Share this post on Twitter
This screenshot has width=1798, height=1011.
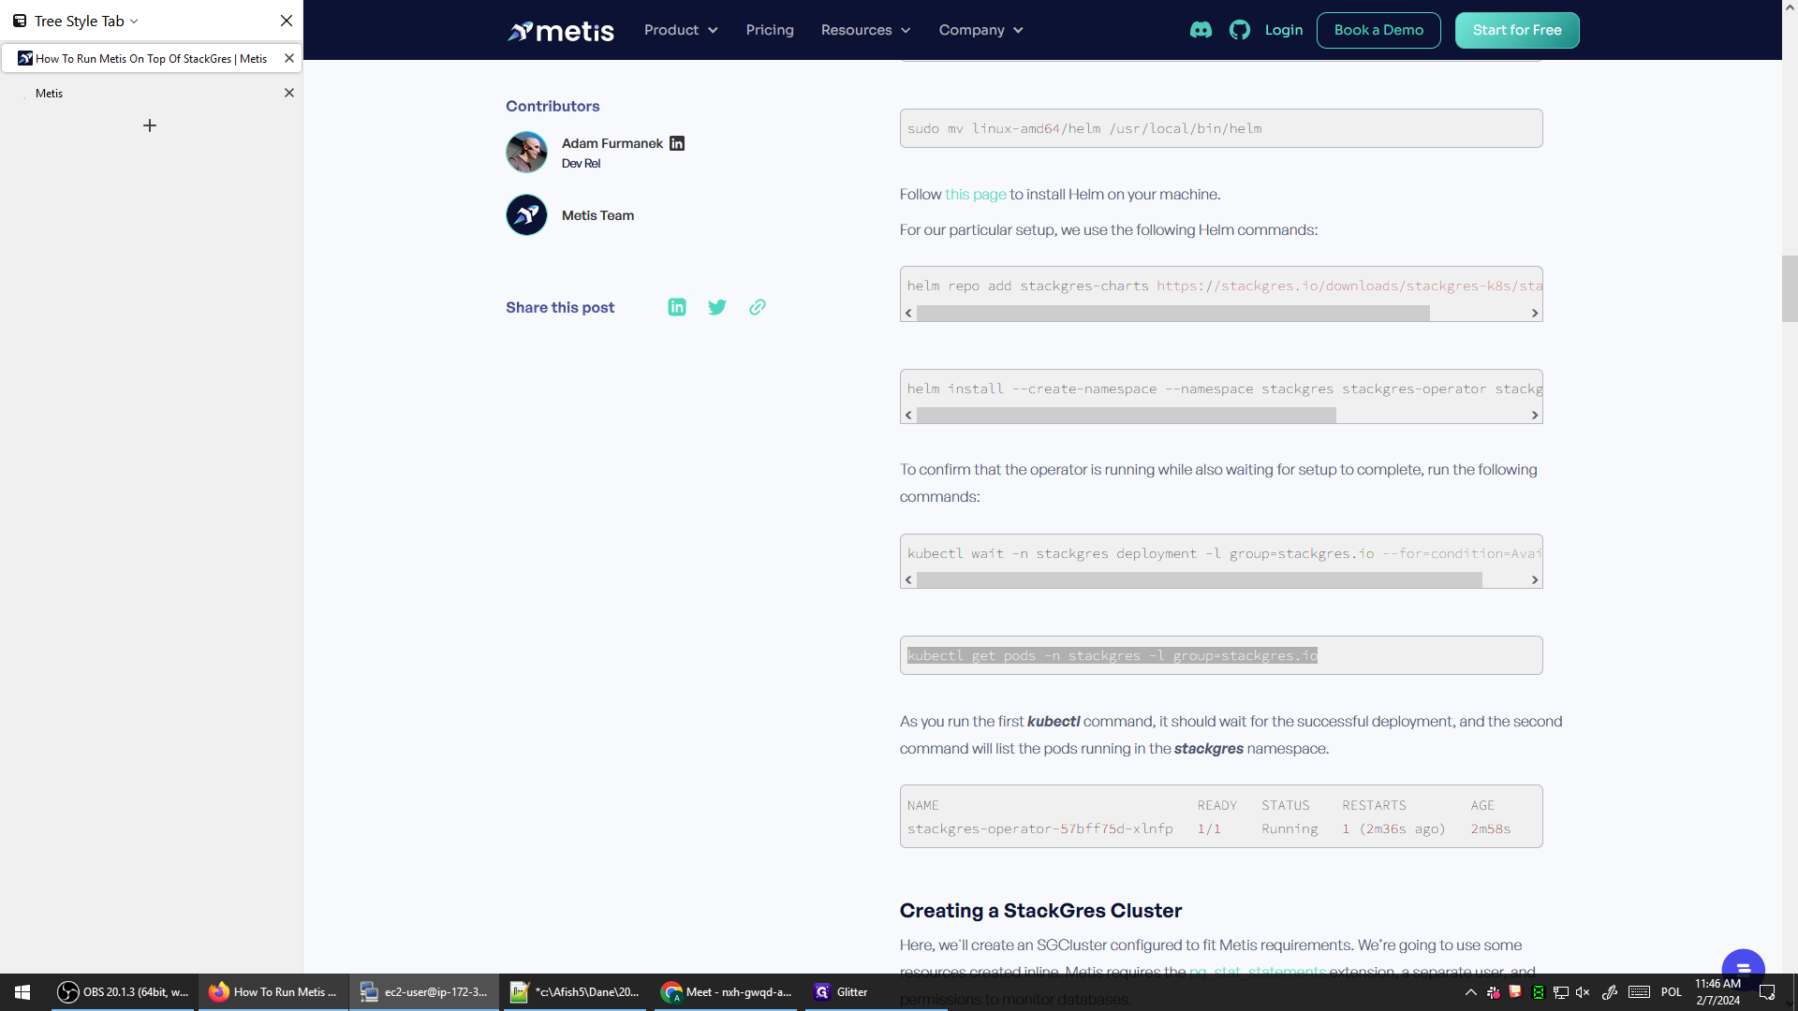pos(717,307)
